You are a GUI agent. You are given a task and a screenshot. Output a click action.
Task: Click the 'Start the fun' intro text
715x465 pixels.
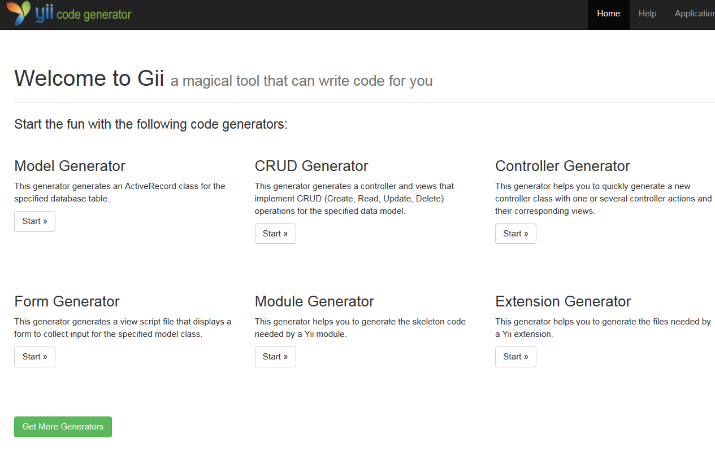[151, 124]
